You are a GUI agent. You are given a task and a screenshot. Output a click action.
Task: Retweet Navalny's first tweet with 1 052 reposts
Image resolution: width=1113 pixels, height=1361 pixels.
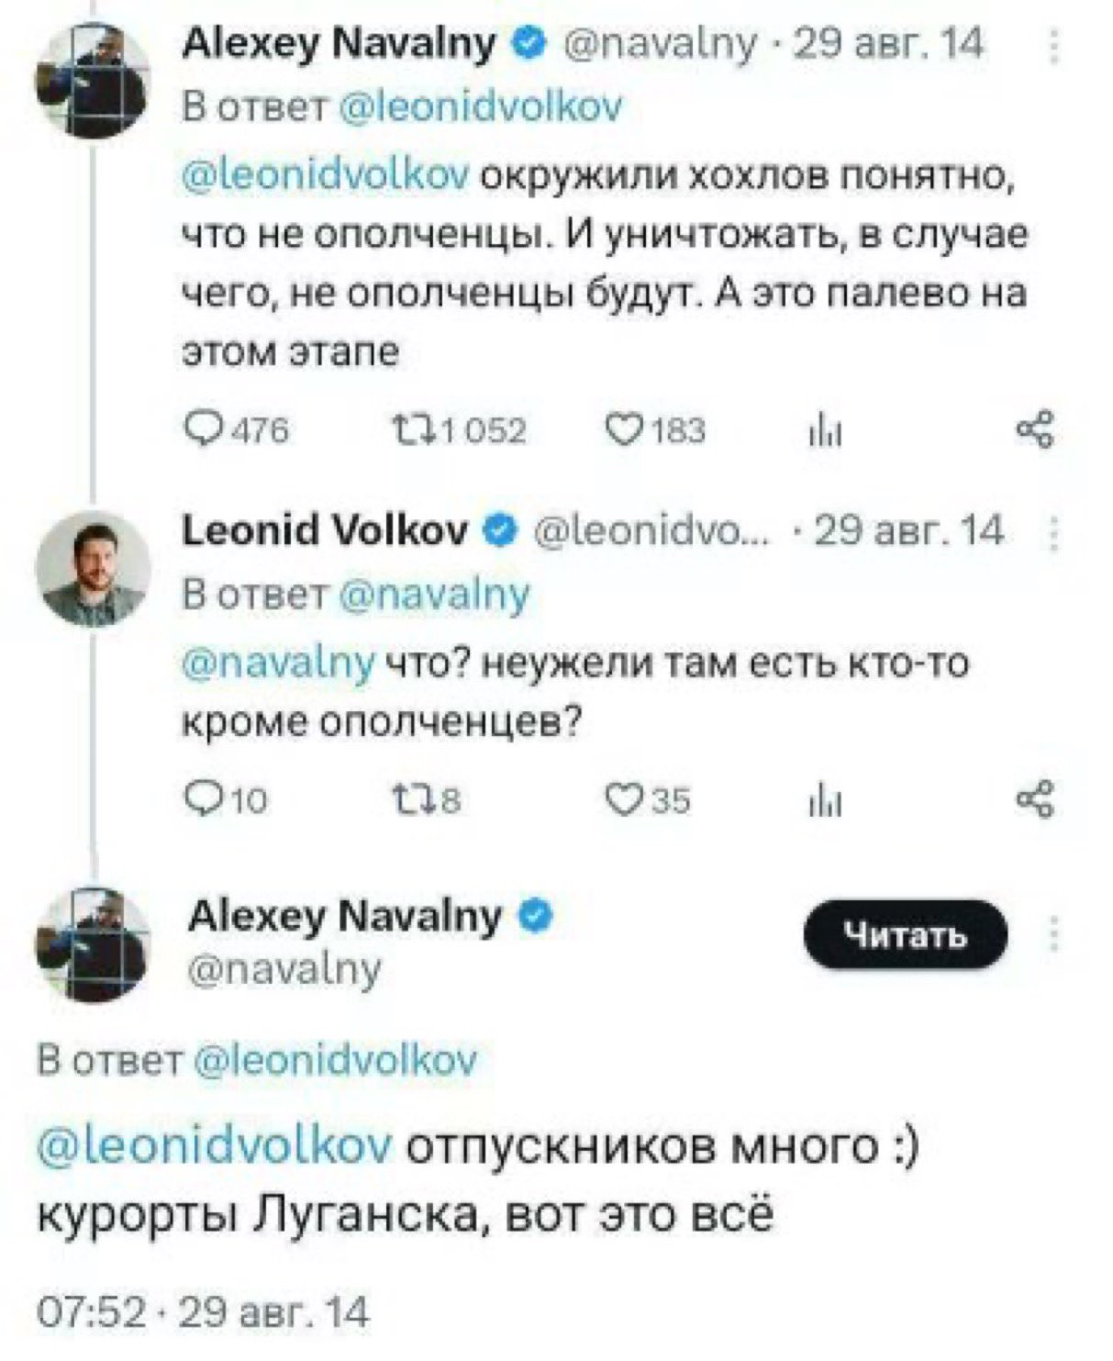[405, 429]
